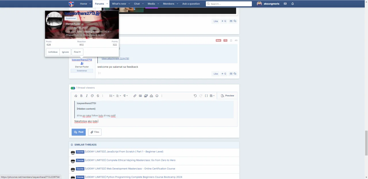Image resolution: width=368 pixels, height=179 pixels.
Task: Click the eraser remove formatting icon
Action: point(76,96)
